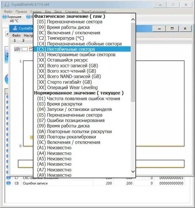Choose (A6) Неизвестно

coord(82,164)
